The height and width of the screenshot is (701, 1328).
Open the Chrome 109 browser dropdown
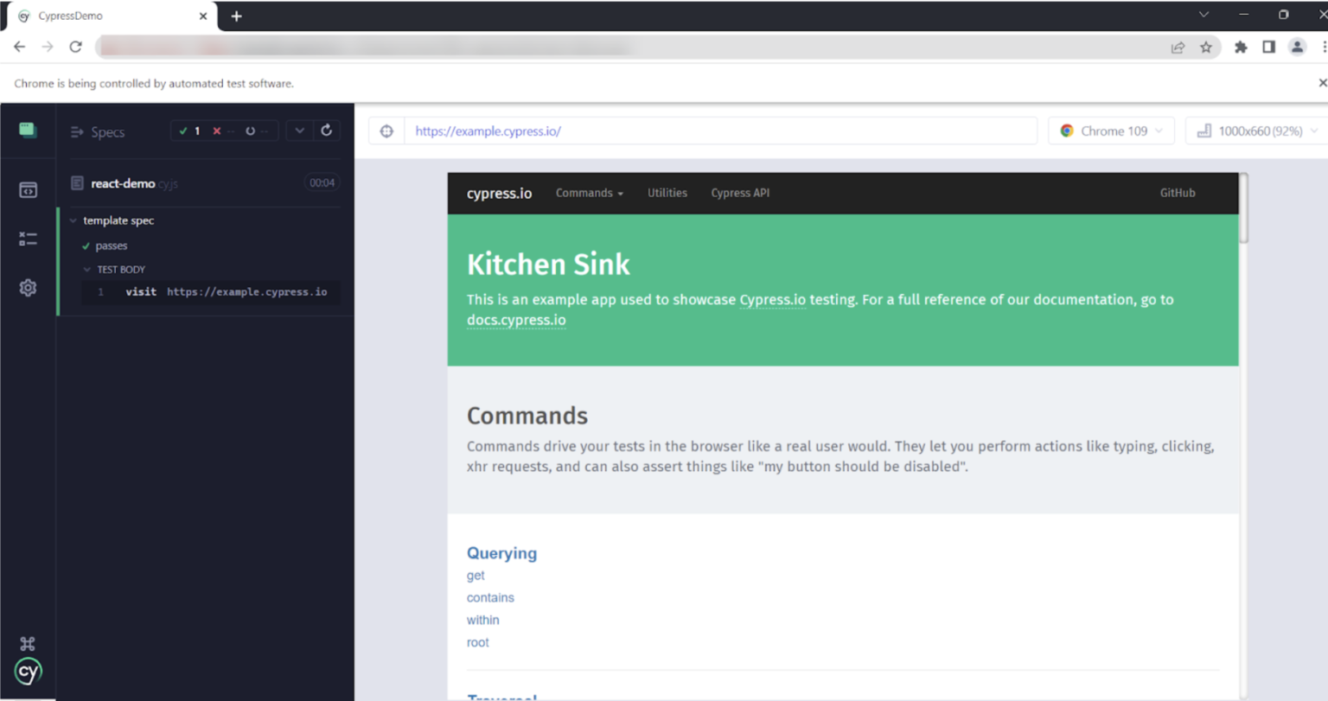[x=1111, y=131]
